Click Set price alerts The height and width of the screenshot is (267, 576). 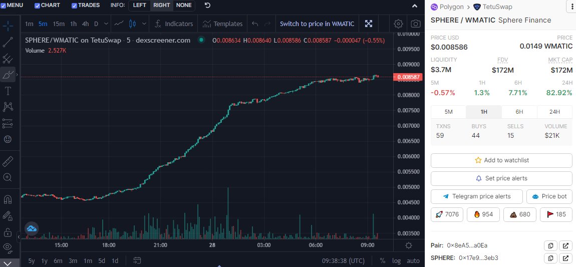501,178
